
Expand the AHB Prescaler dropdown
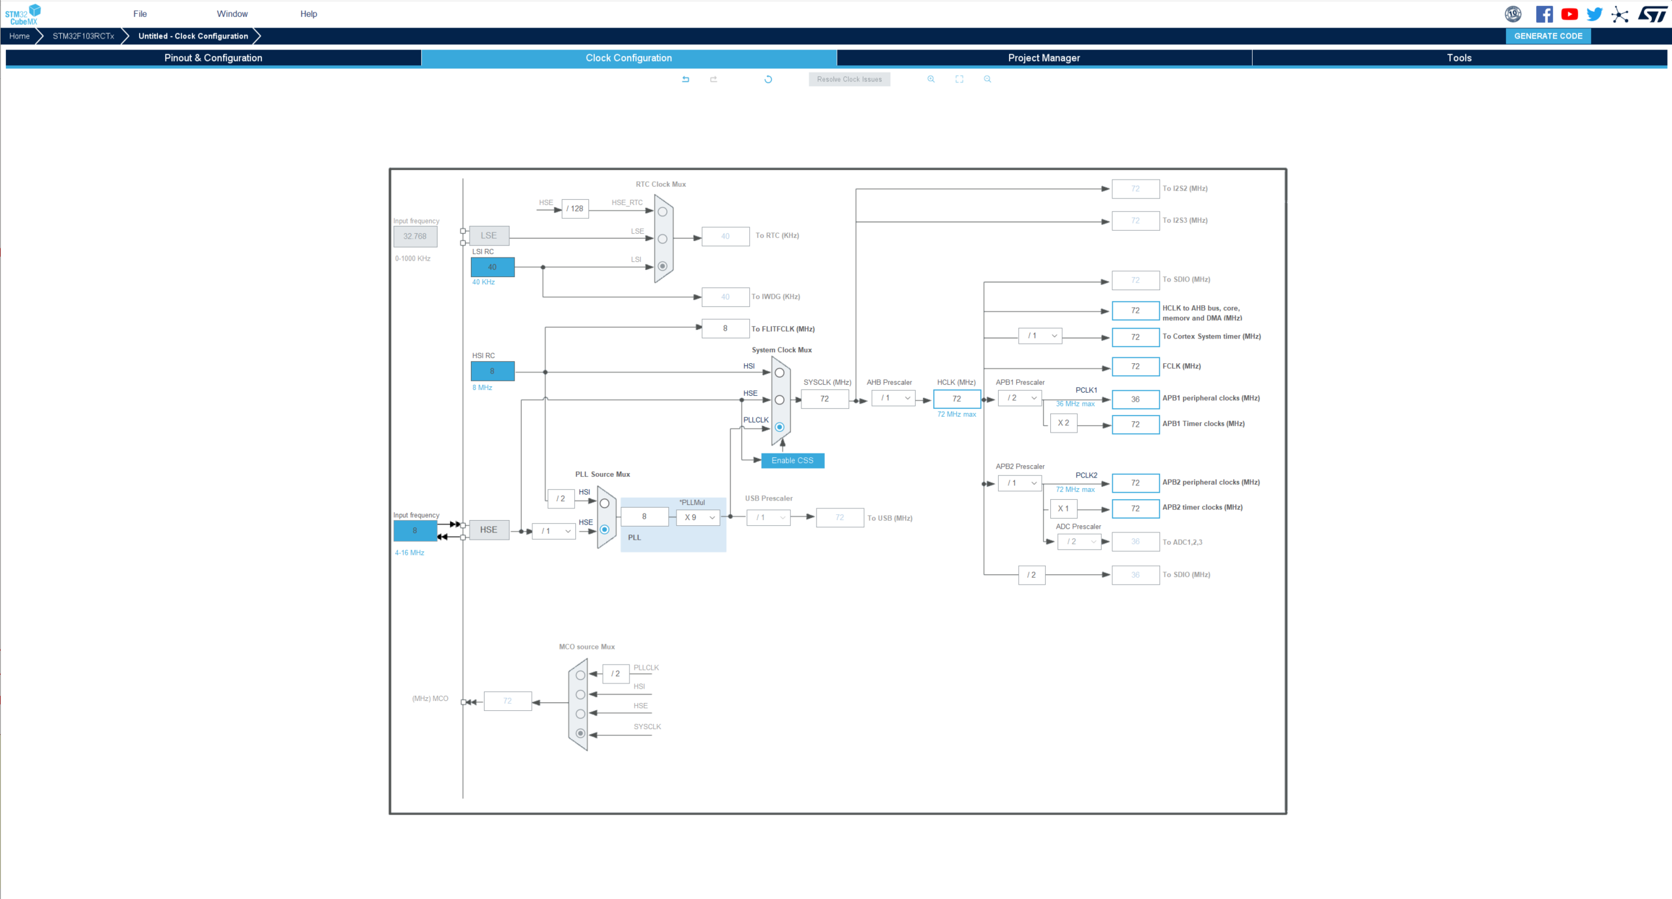(x=893, y=398)
